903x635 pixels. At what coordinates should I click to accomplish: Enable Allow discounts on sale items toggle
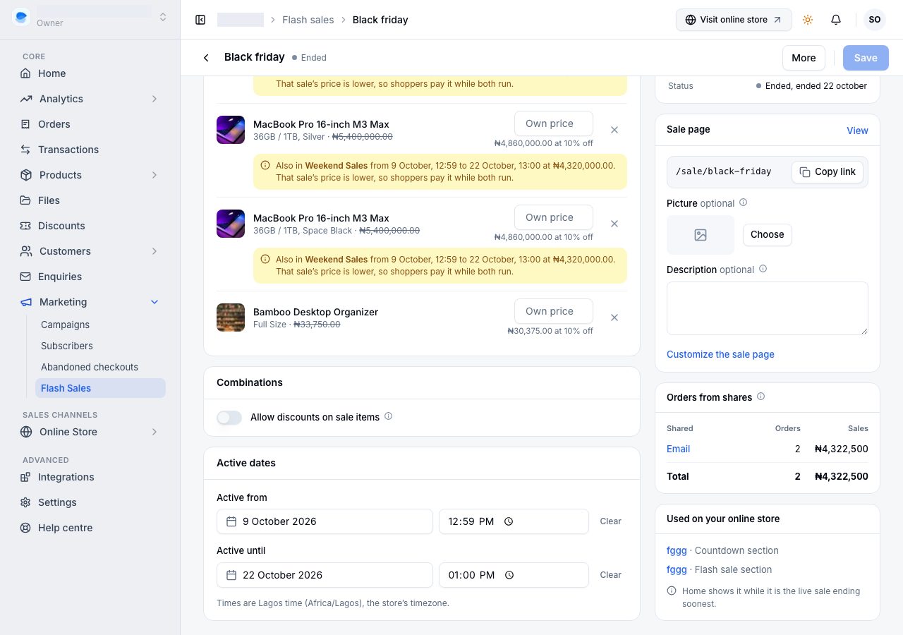point(229,418)
